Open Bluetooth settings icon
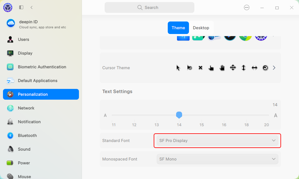Screen dimensions: 299x179 click(x=10, y=135)
